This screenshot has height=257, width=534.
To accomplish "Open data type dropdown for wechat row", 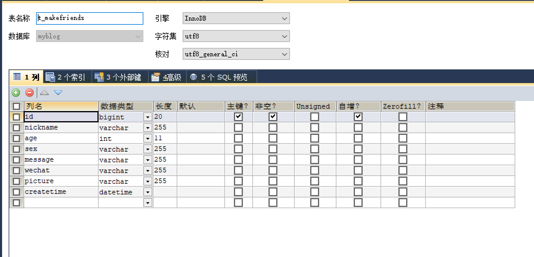I will 148,170.
